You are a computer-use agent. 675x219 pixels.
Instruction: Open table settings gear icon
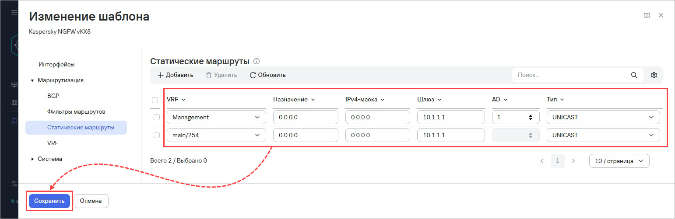pyautogui.click(x=654, y=75)
